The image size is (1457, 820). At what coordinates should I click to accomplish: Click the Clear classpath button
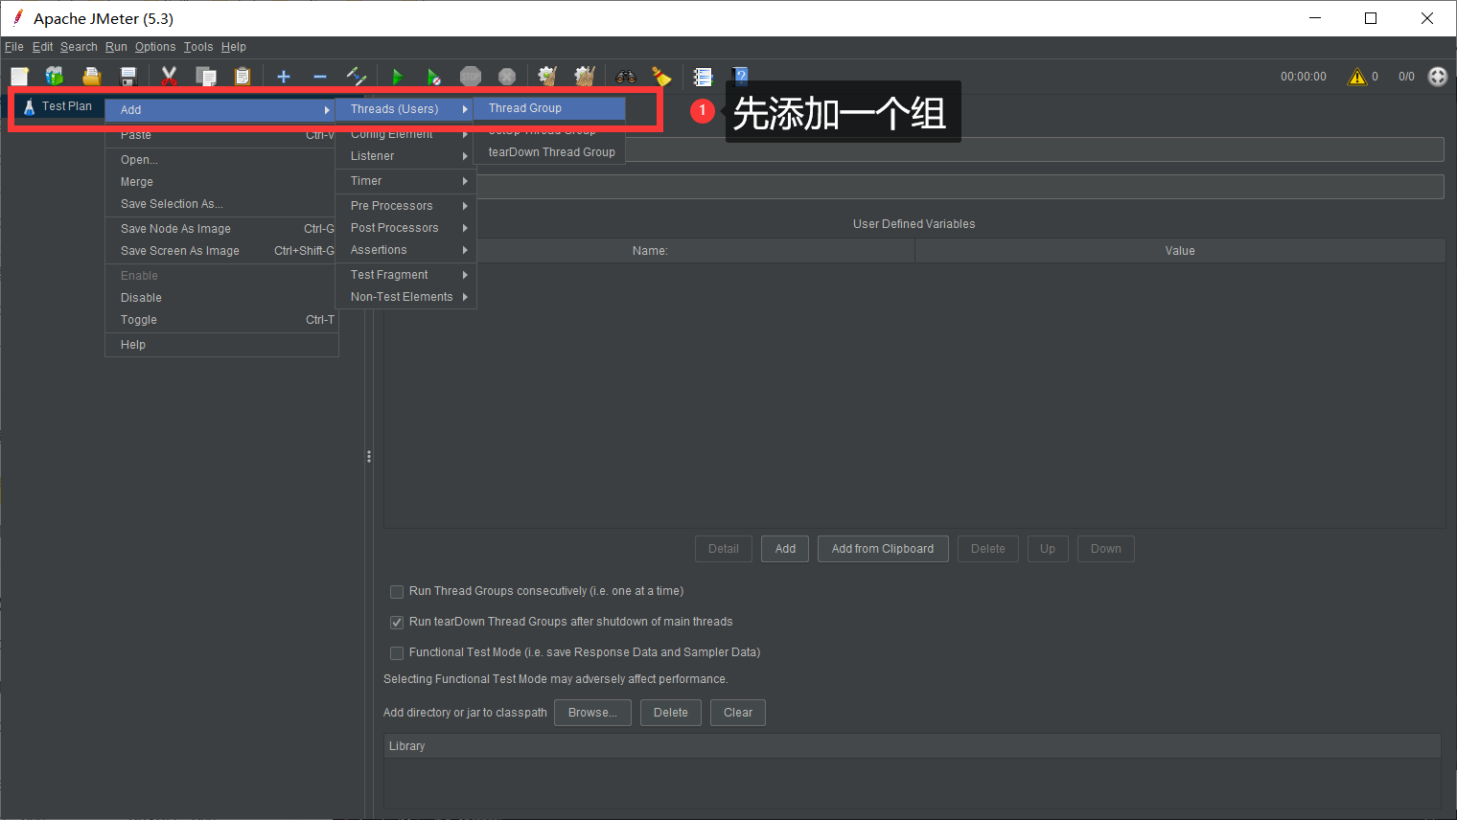point(738,713)
